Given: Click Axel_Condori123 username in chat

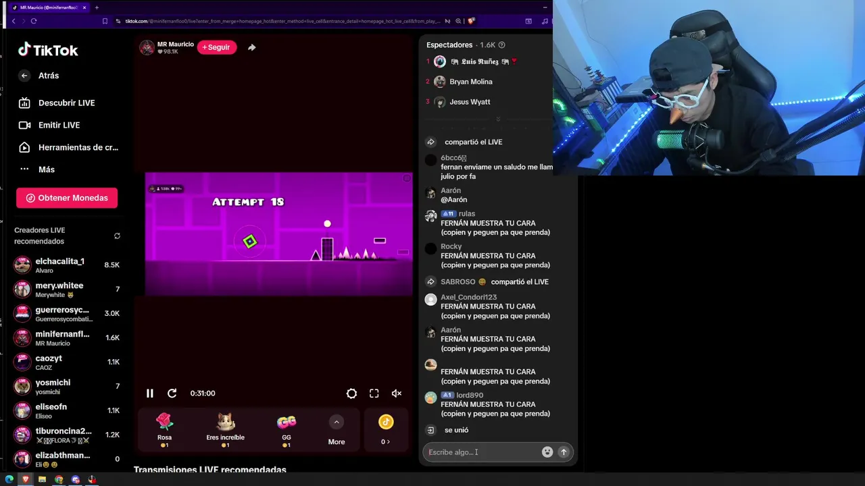Looking at the screenshot, I should click(468, 297).
